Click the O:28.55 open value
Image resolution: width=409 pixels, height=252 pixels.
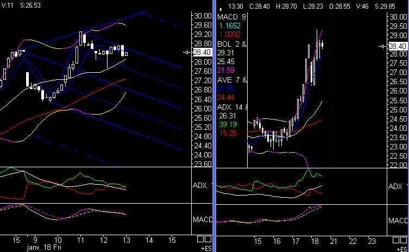(x=339, y=7)
